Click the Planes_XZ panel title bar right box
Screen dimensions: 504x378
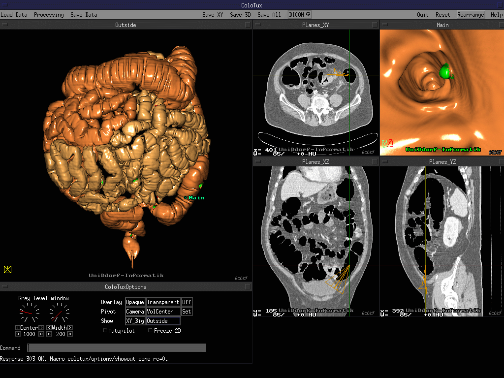[375, 161]
